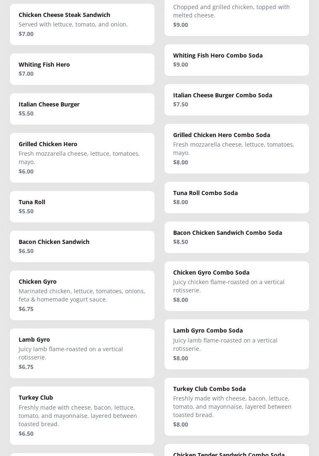The image size is (319, 456).
Task: Open Bacon Chicken Sandwich Combo Soda
Action: point(237,237)
